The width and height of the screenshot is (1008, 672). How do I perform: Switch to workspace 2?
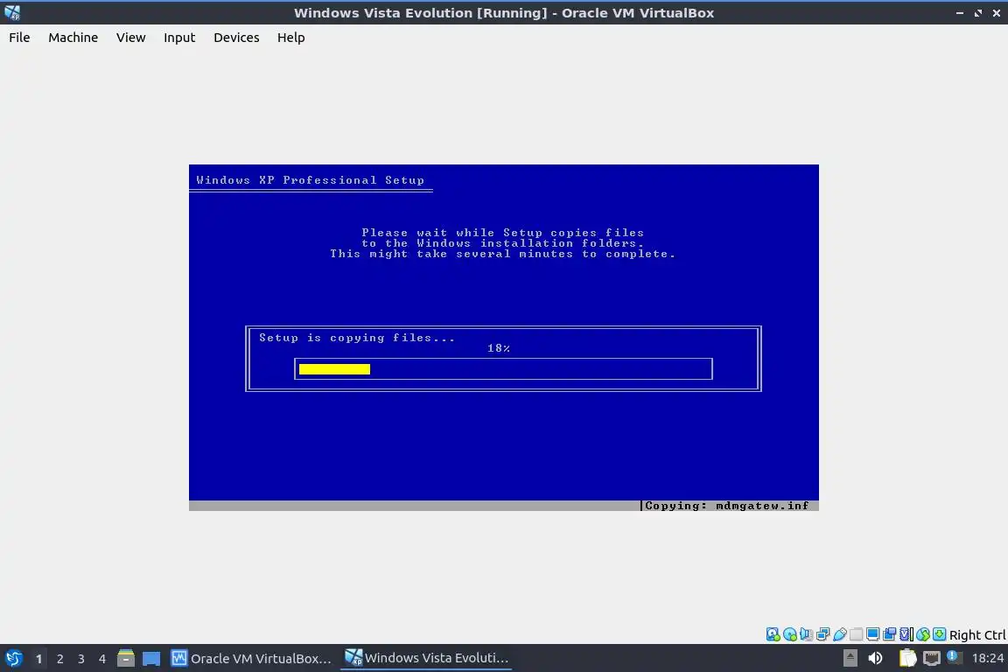pos(59,659)
